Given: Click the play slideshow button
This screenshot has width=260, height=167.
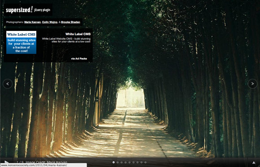Looking at the screenshot, I should click(x=6, y=162).
